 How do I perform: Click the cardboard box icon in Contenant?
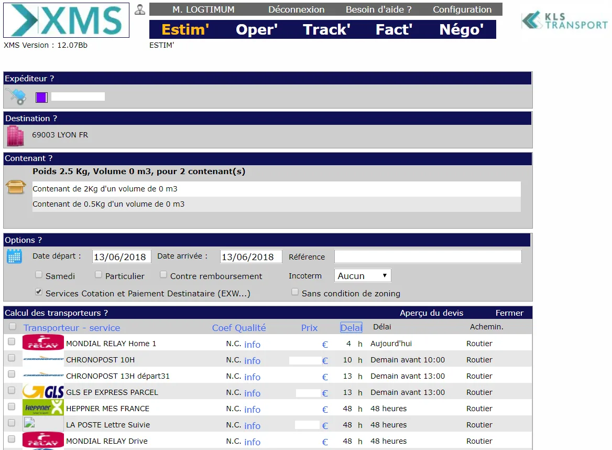[x=16, y=187]
